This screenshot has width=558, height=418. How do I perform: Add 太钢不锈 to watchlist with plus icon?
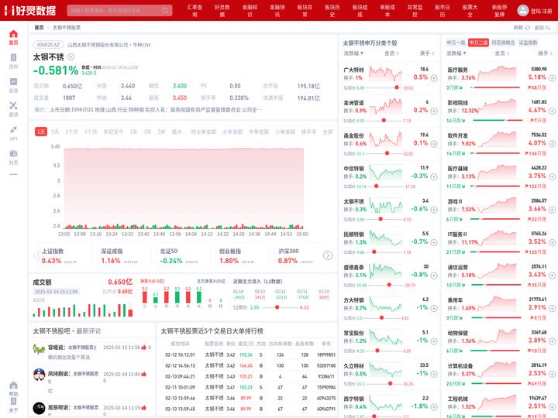click(71, 57)
